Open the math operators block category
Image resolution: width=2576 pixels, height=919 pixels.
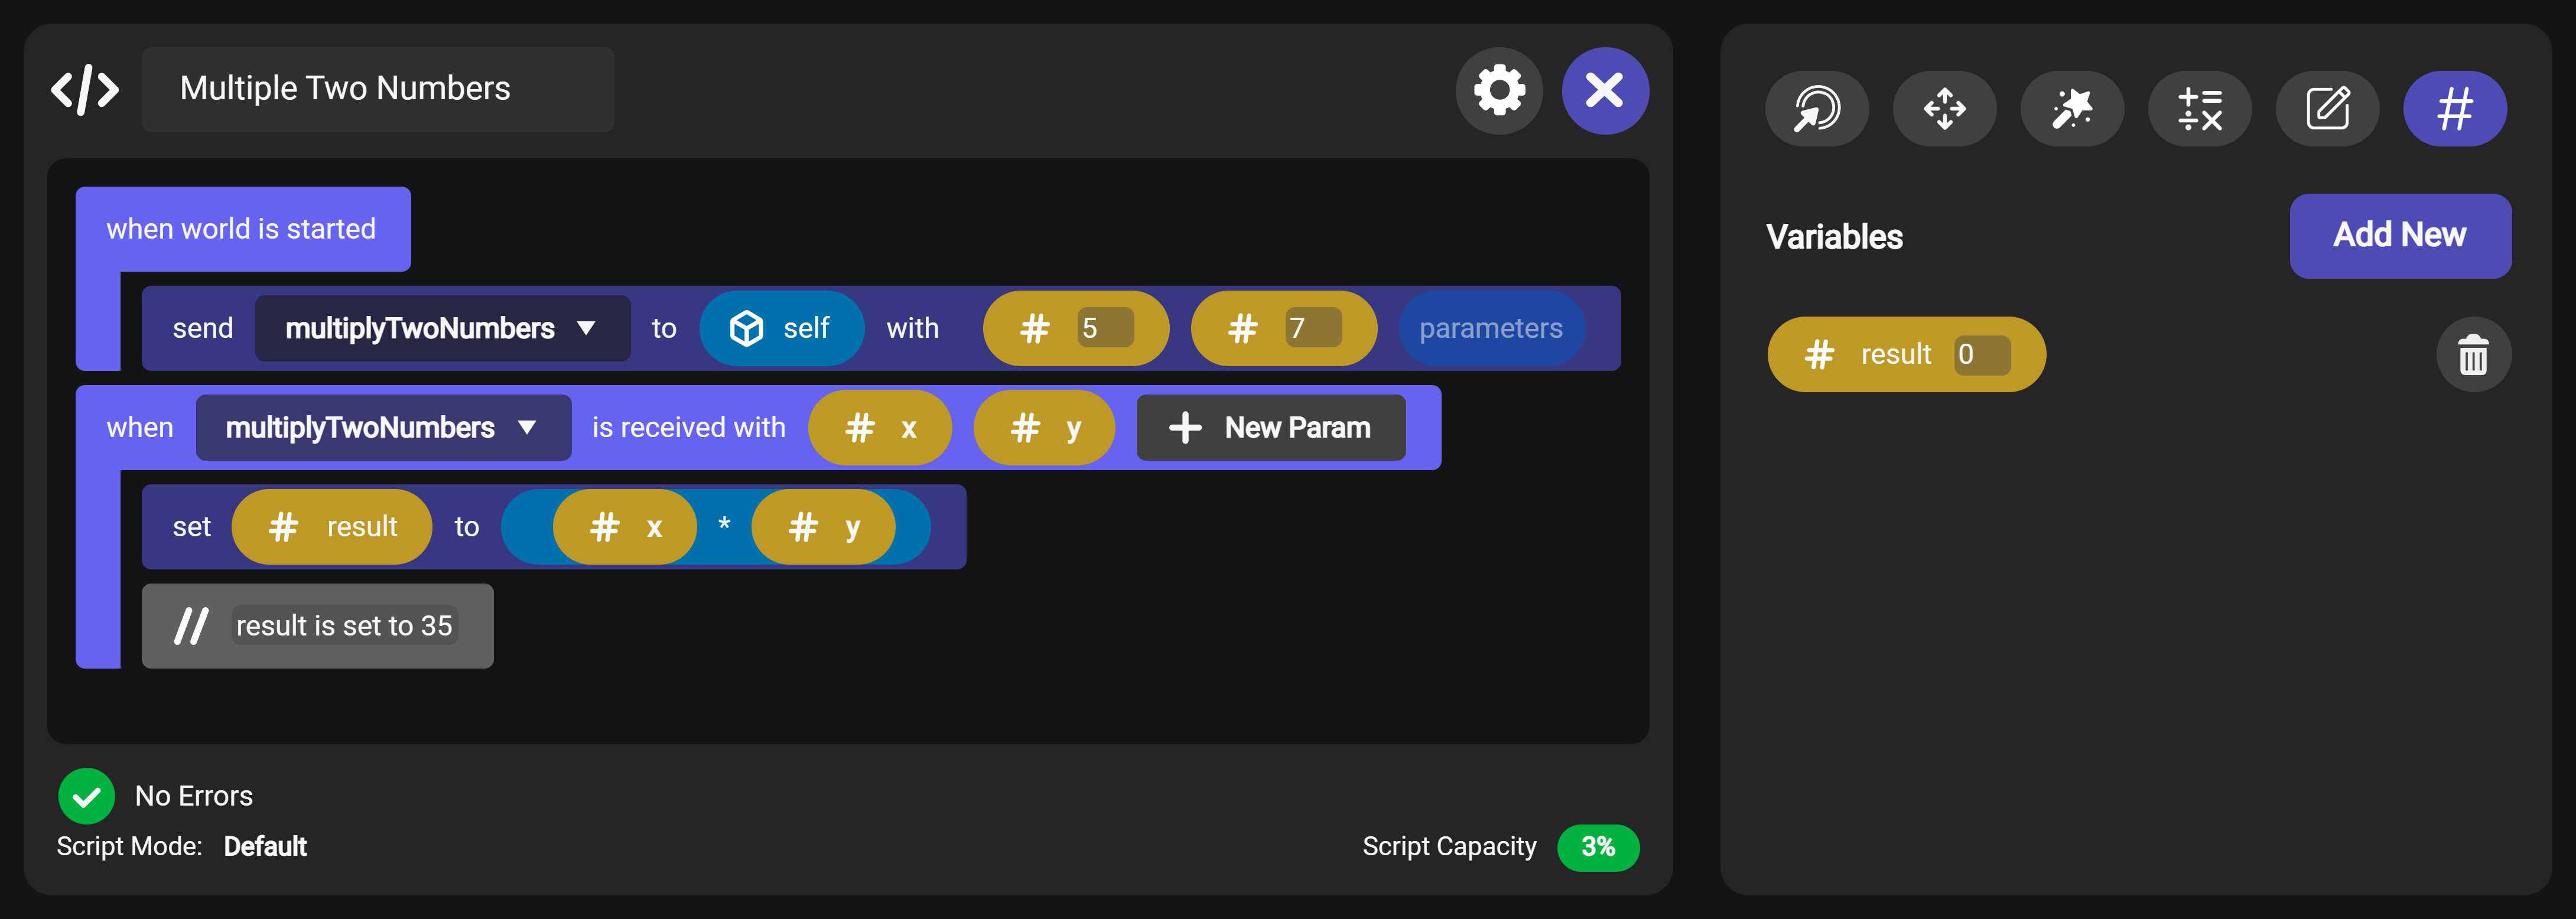pyautogui.click(x=2199, y=109)
